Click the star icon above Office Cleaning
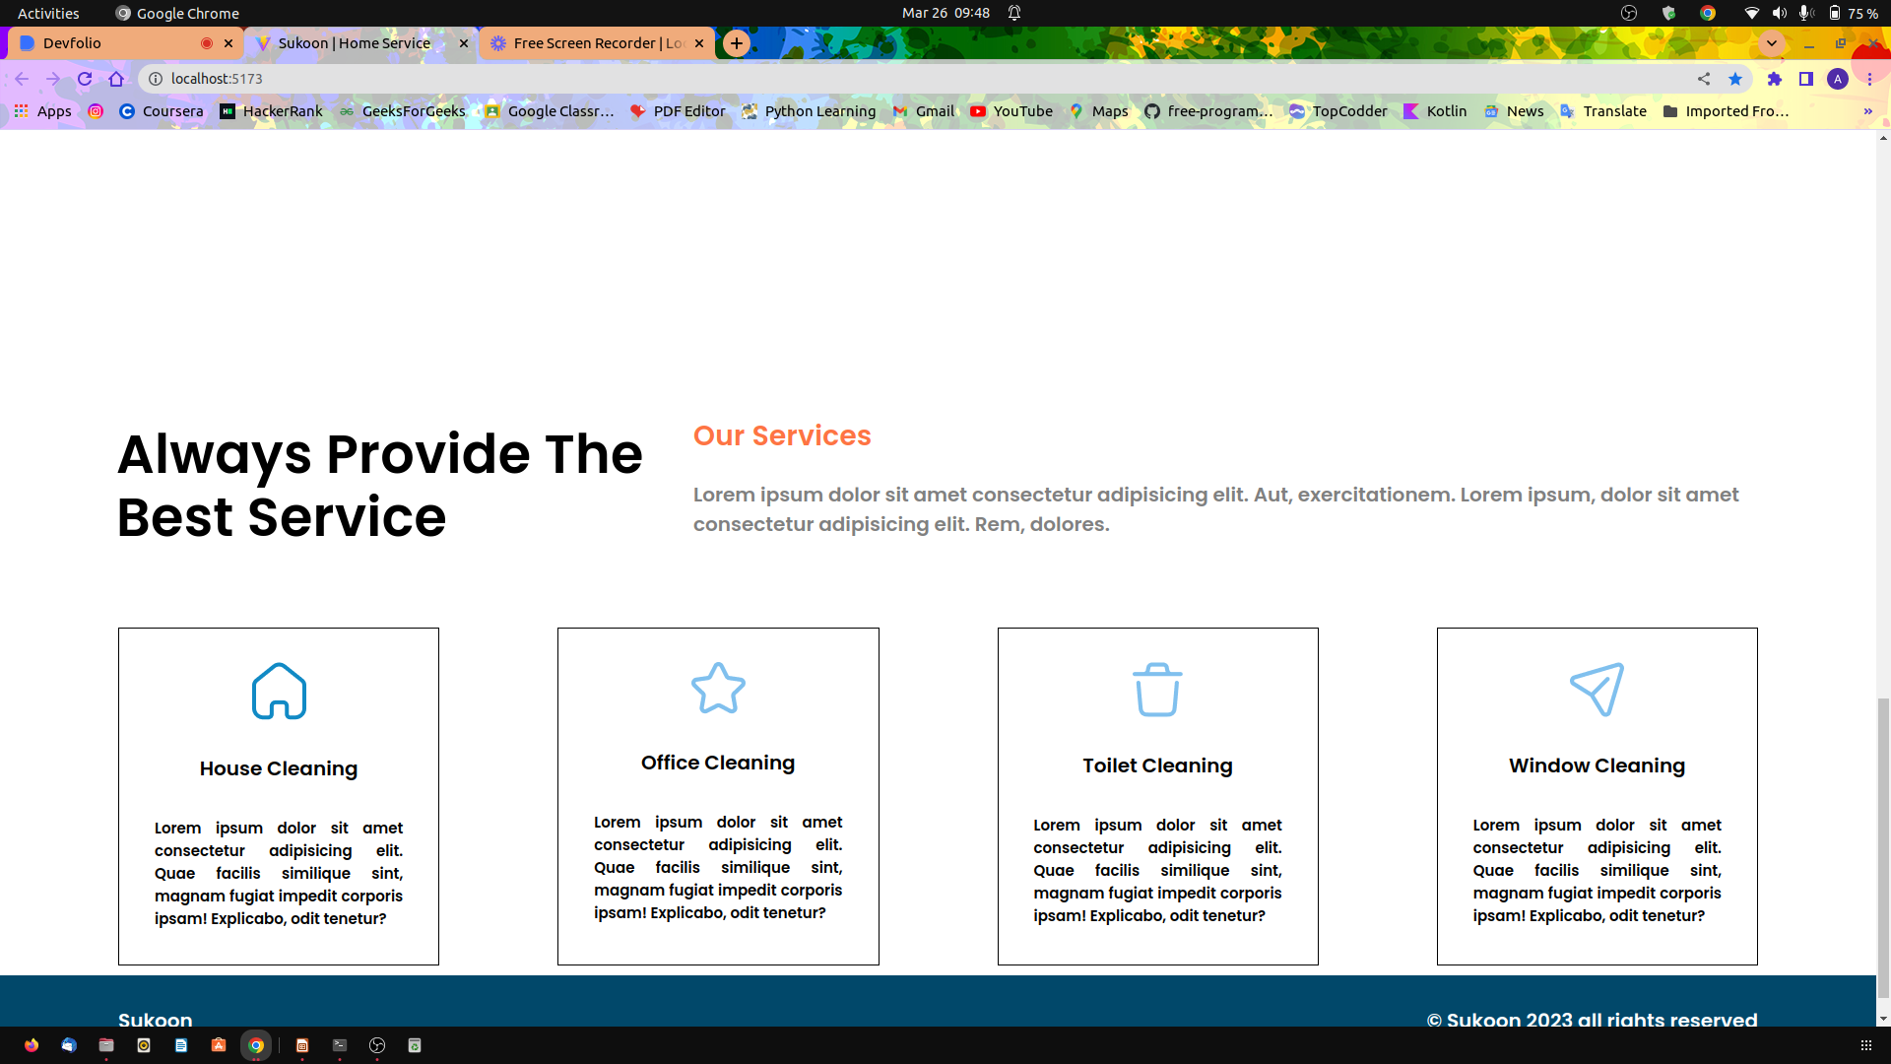 tap(718, 688)
